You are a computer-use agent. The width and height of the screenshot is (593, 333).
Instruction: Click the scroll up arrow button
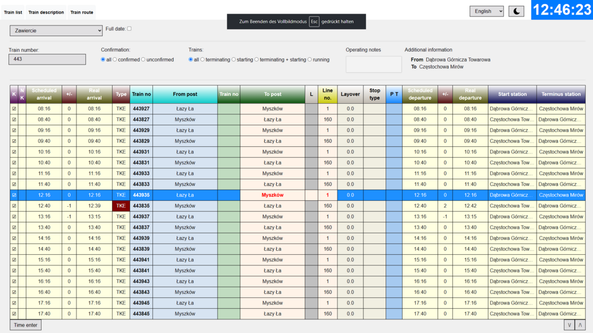point(580,325)
